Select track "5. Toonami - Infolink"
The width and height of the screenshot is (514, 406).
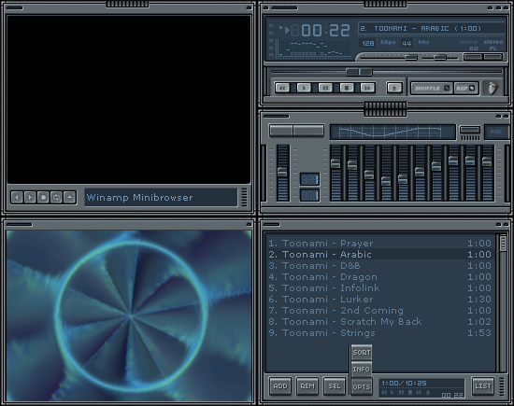(380, 288)
